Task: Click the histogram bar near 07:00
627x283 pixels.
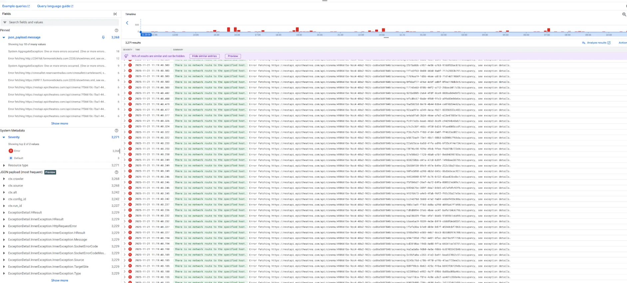Action: tap(549, 30)
